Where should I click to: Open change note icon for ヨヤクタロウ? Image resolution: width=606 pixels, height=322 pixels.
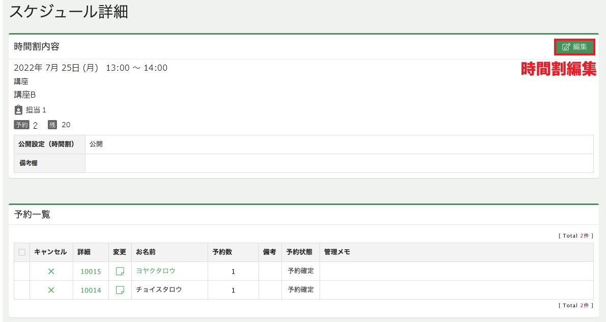[120, 271]
